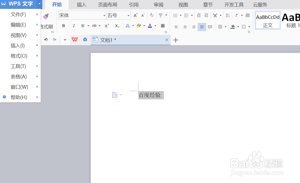Click the paste options icon beside text
300x183 pixels.
(x=115, y=95)
